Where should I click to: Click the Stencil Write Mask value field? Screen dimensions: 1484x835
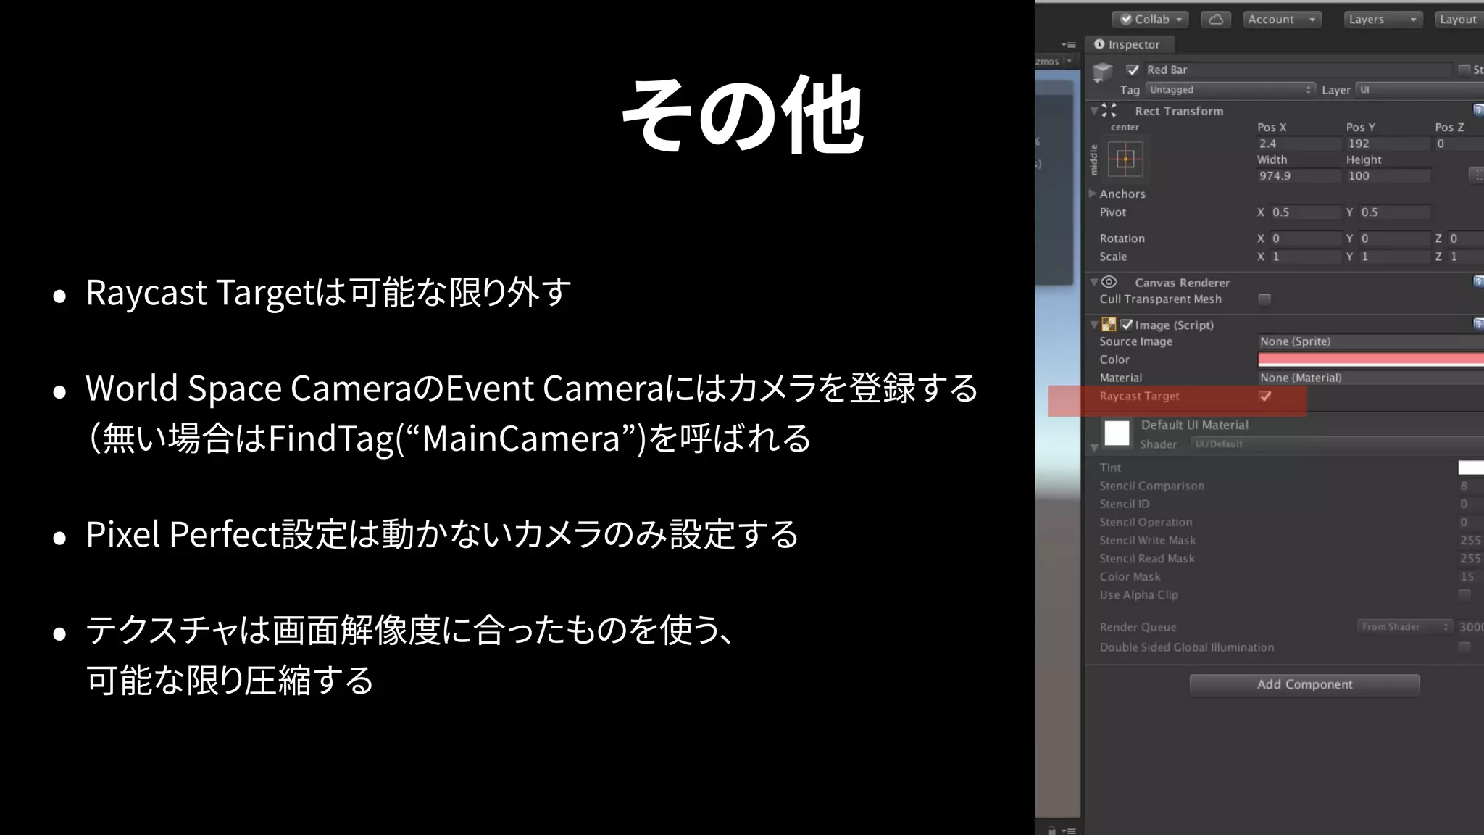(x=1471, y=540)
